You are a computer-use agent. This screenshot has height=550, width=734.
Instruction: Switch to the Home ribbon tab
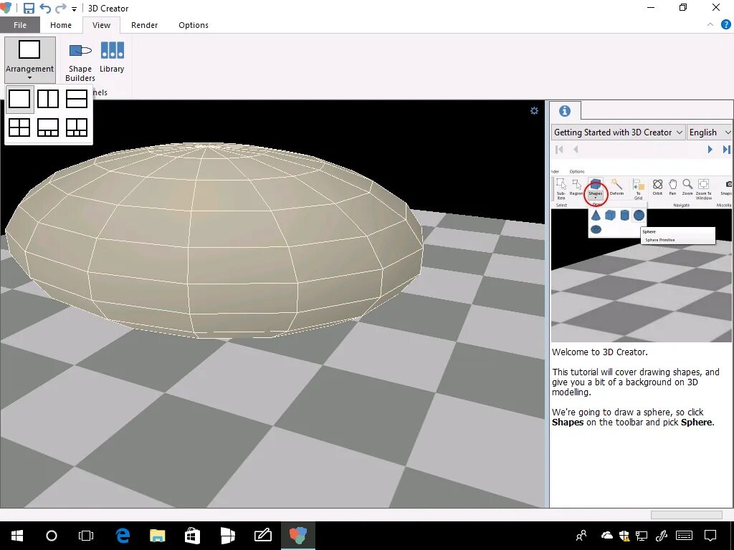coord(61,25)
